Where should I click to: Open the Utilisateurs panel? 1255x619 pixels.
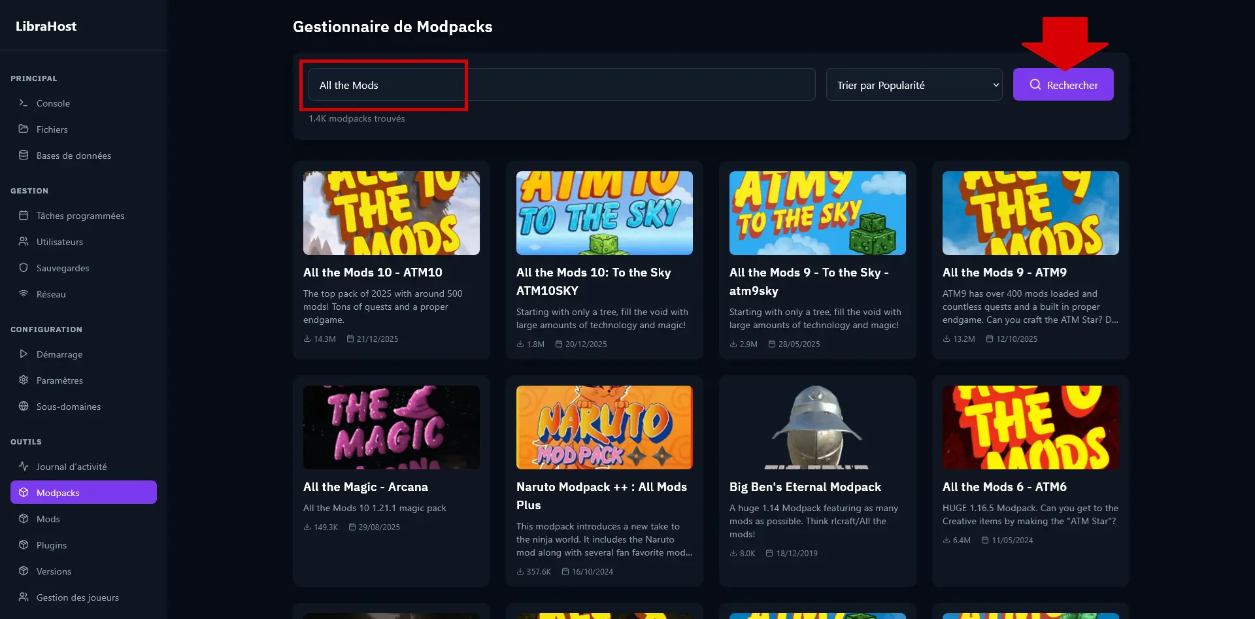[59, 241]
